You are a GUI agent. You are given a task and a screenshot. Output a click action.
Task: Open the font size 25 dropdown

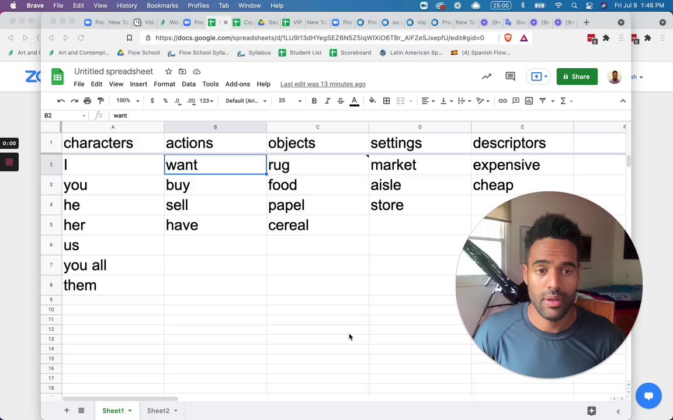[x=290, y=101]
